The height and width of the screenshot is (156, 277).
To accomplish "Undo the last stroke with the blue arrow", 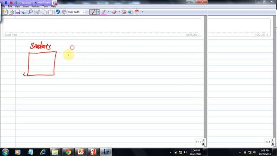I will [x=58, y=12].
